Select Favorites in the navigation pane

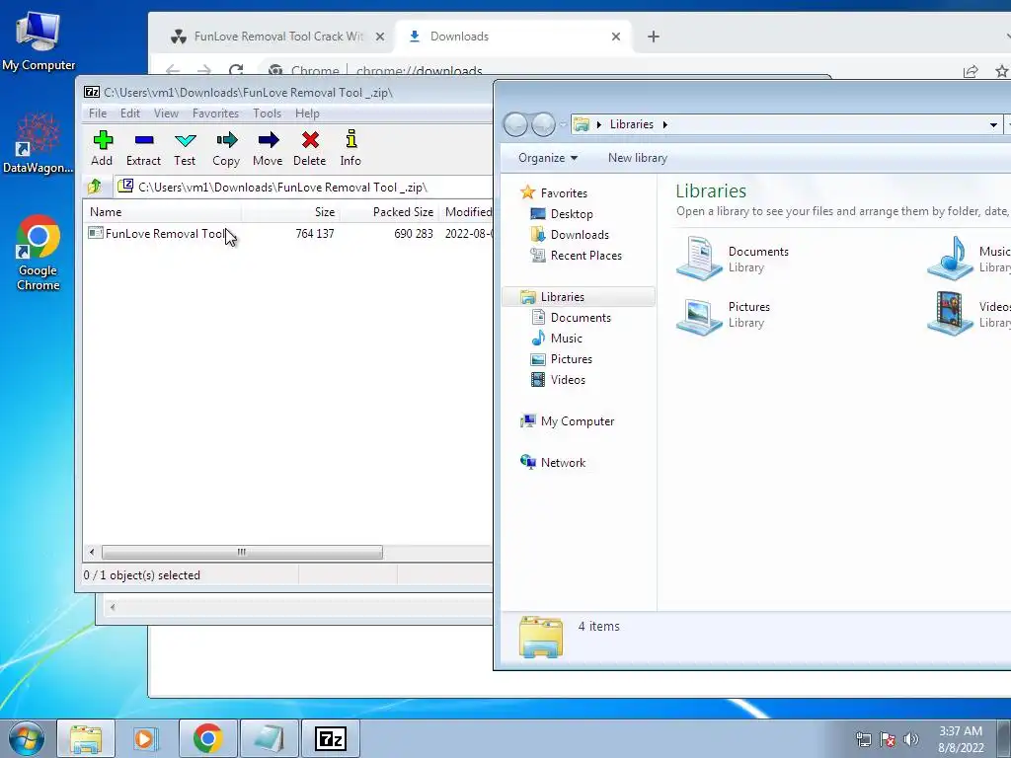(x=564, y=192)
